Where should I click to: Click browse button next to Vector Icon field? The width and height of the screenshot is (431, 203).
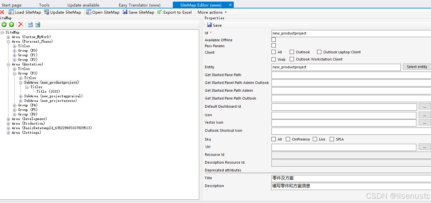pyautogui.click(x=424, y=123)
